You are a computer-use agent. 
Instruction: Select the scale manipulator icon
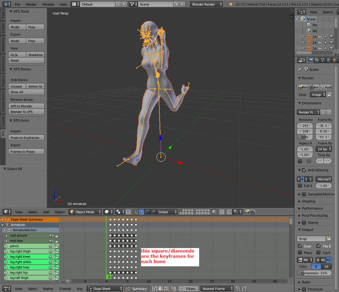click(x=153, y=212)
